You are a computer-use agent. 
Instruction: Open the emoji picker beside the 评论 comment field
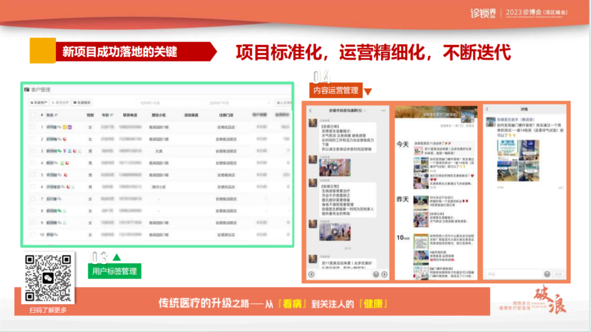(x=547, y=275)
